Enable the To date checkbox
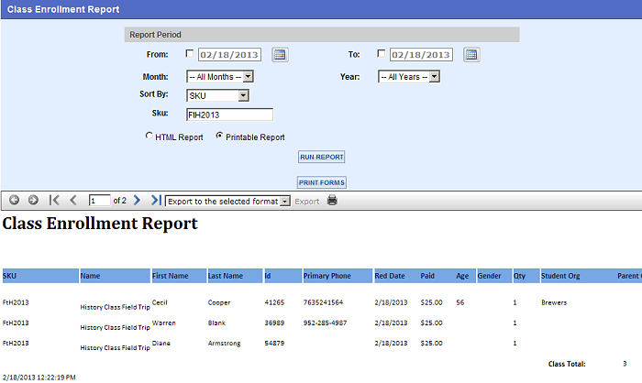Image resolution: width=642 pixels, height=383 pixels. pyautogui.click(x=382, y=54)
